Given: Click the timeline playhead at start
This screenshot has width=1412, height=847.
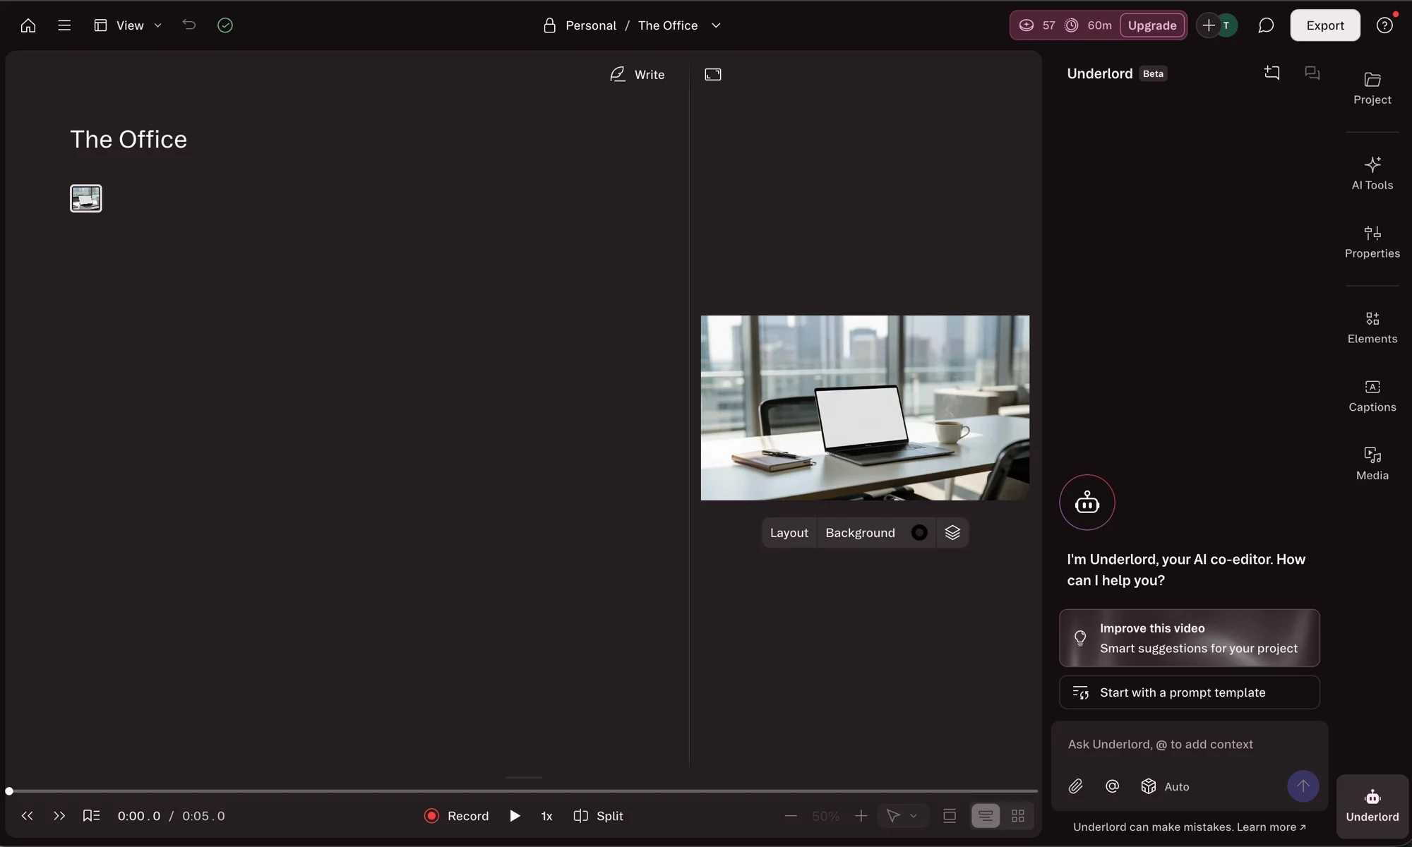Looking at the screenshot, I should 9,791.
